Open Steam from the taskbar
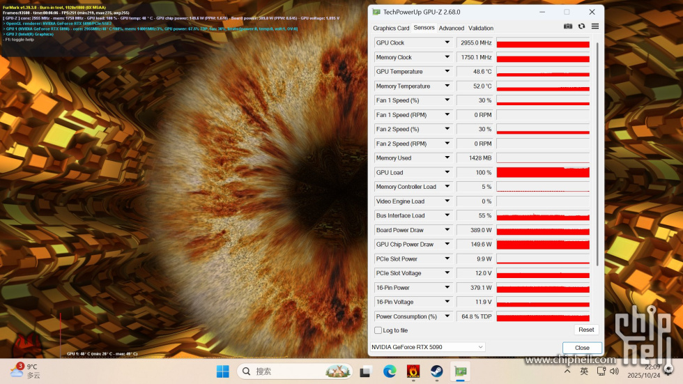Viewport: 683px width, 384px height. click(x=436, y=371)
